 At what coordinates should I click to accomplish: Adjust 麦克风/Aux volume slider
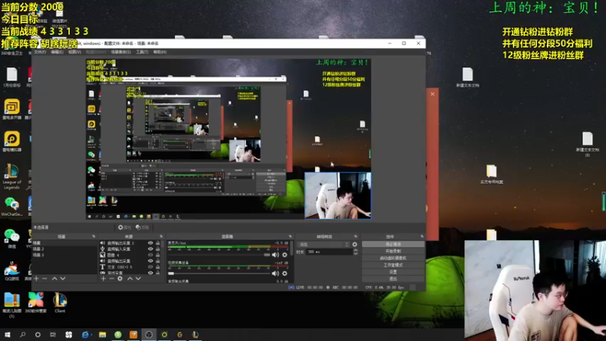coord(219,255)
